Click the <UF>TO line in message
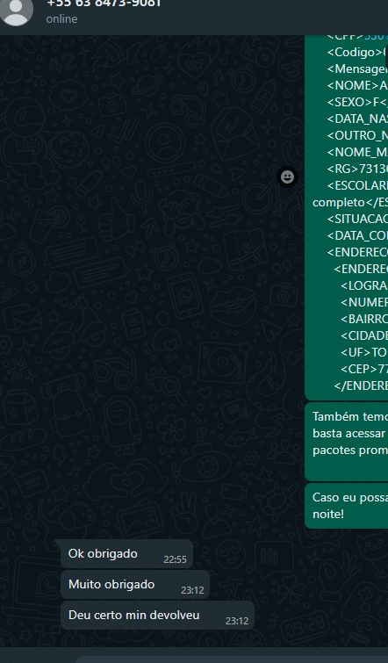Image resolution: width=388 pixels, height=663 pixels. click(x=364, y=352)
